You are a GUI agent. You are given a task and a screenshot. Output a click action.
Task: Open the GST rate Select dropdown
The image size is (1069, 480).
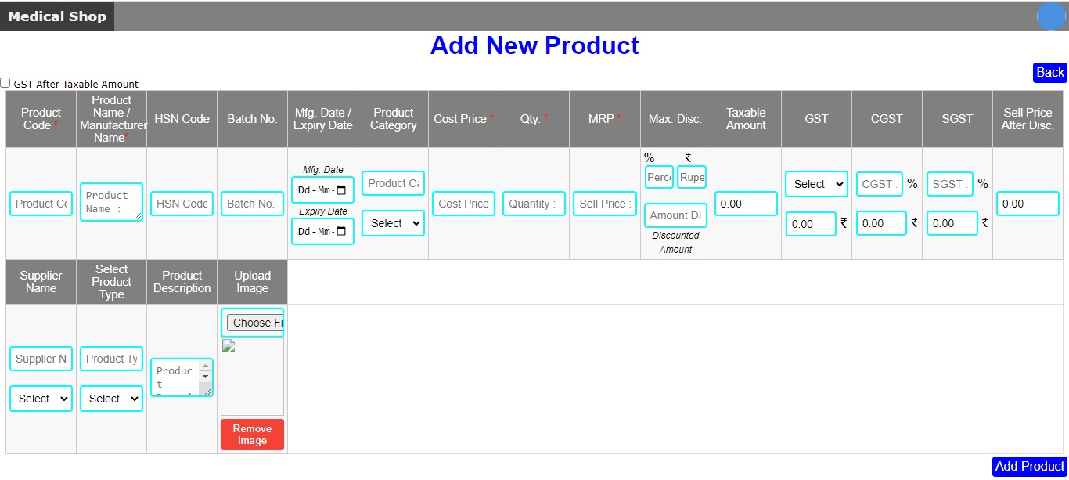click(816, 184)
